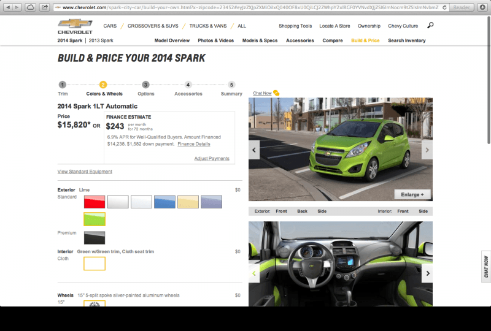The image size is (491, 331).
Task: Open Locate A Store link
Action: pos(334,26)
